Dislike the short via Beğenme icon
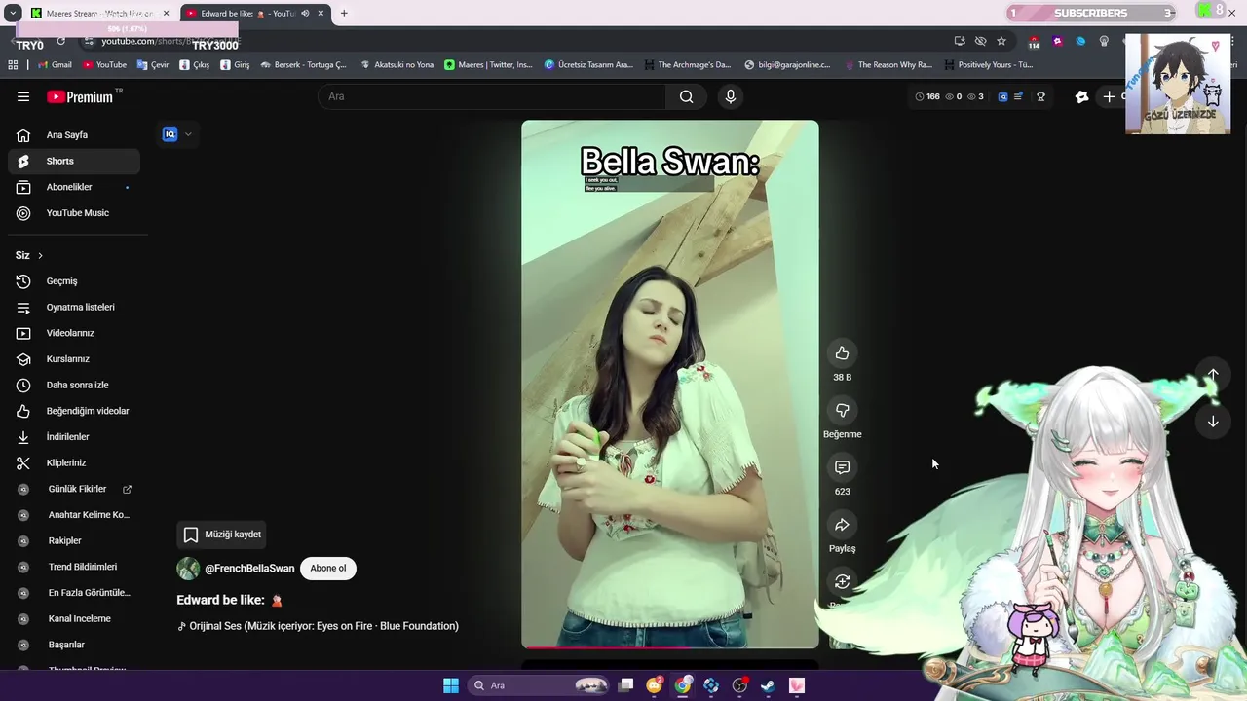Image resolution: width=1247 pixels, height=701 pixels. point(843,411)
